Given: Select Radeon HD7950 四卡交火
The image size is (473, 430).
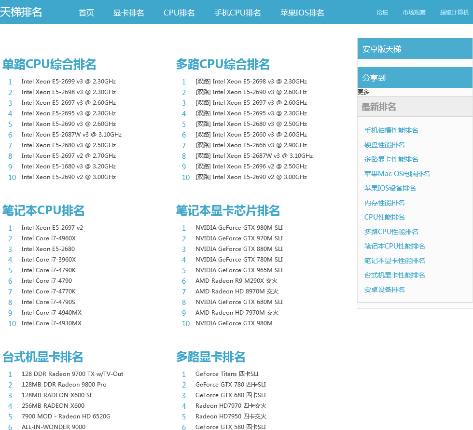Looking at the screenshot, I should tap(231, 416).
